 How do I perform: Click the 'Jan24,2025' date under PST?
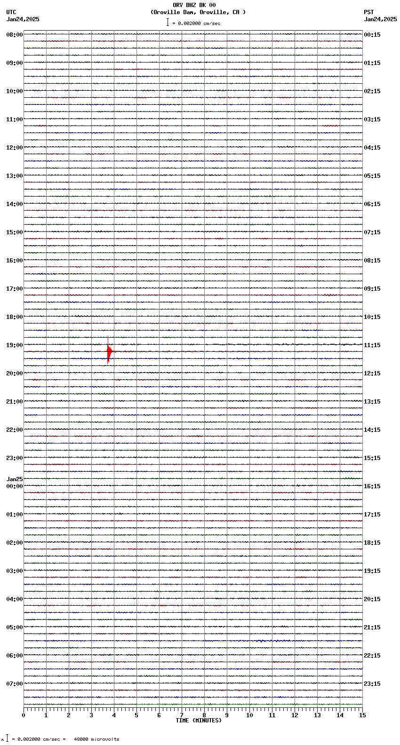380,19
